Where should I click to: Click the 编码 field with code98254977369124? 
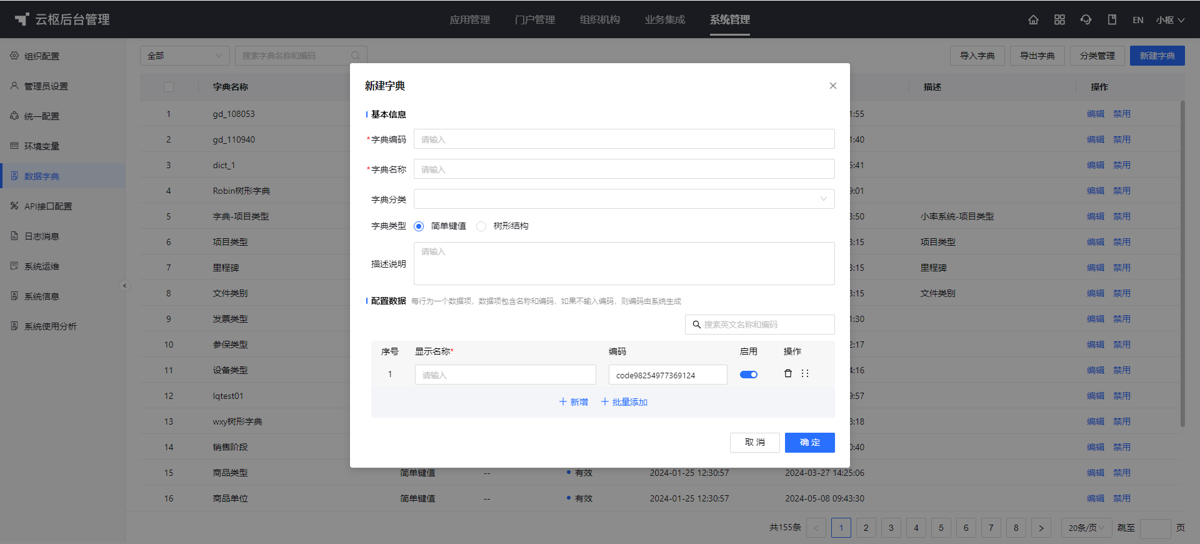coord(667,375)
